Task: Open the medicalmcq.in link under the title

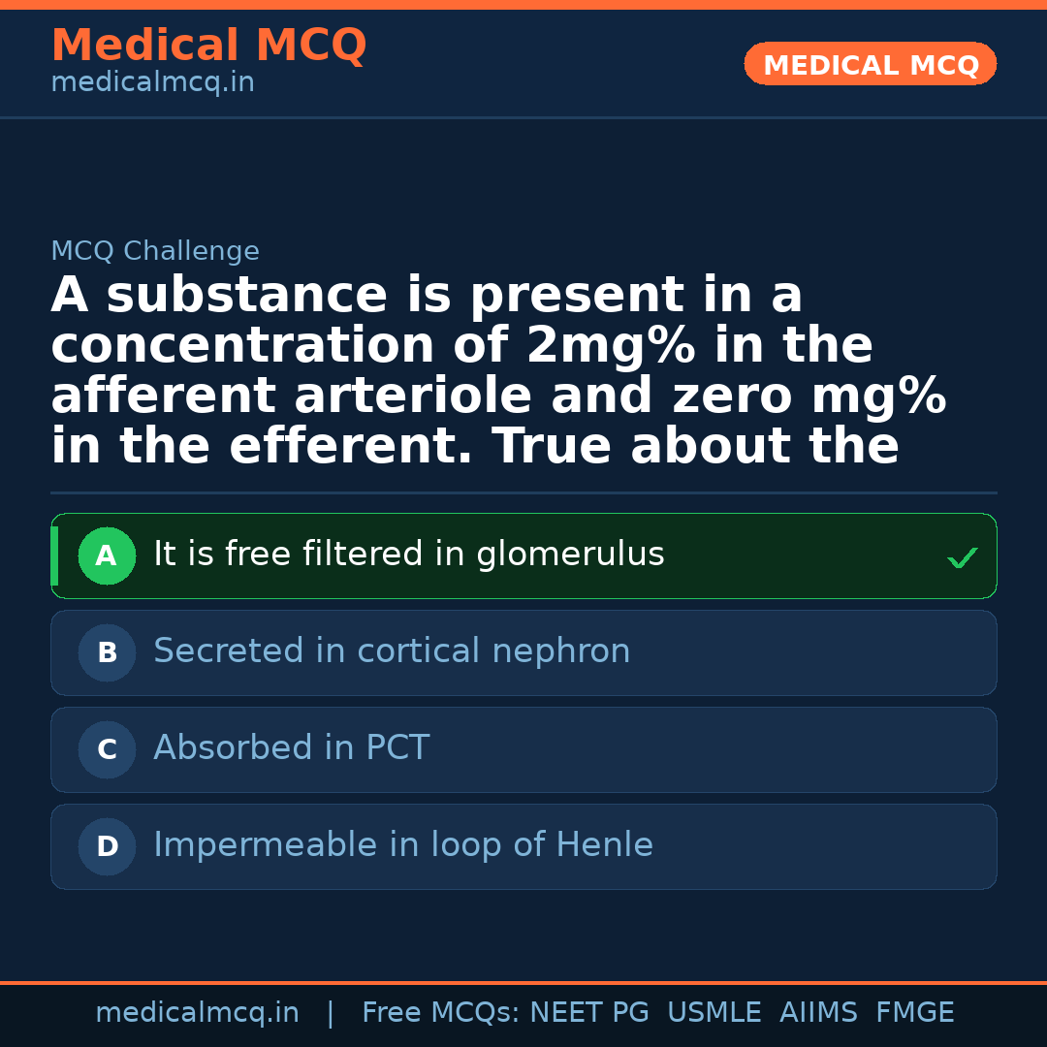Action: click(152, 83)
